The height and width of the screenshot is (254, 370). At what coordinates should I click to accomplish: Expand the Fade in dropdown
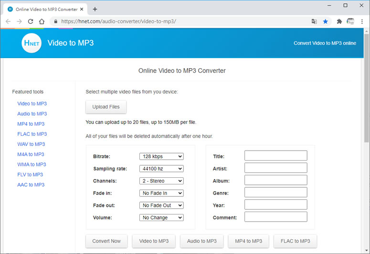161,193
